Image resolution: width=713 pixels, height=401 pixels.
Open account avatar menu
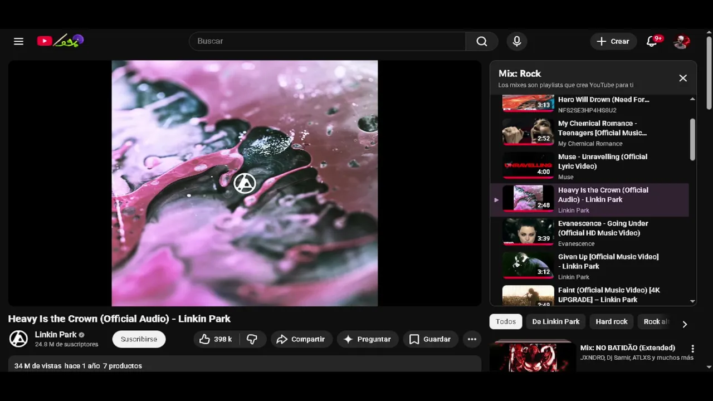[682, 41]
